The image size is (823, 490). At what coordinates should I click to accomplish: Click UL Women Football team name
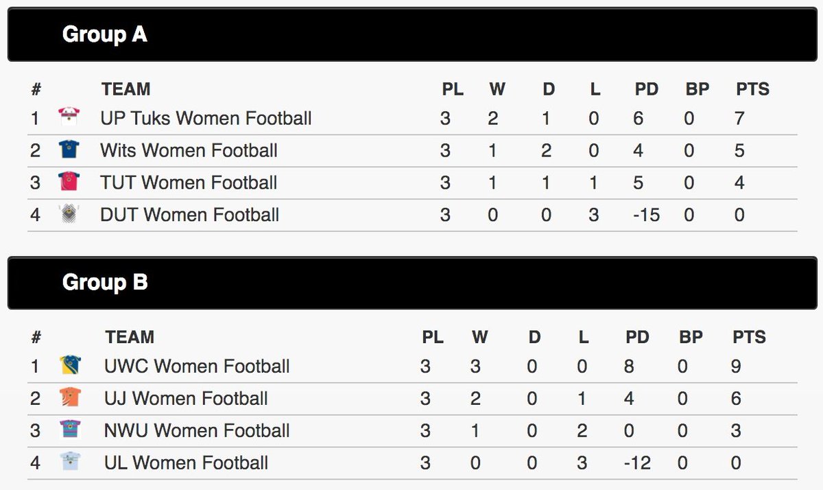(x=186, y=463)
